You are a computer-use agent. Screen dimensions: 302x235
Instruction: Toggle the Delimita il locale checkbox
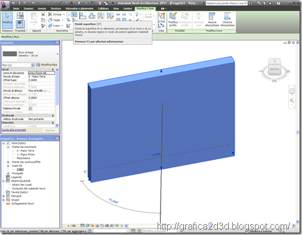(x=30, y=109)
